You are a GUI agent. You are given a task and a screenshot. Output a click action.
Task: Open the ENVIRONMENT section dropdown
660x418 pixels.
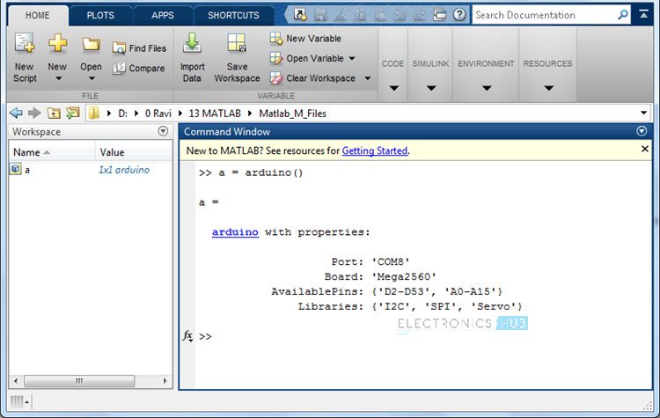pyautogui.click(x=486, y=88)
